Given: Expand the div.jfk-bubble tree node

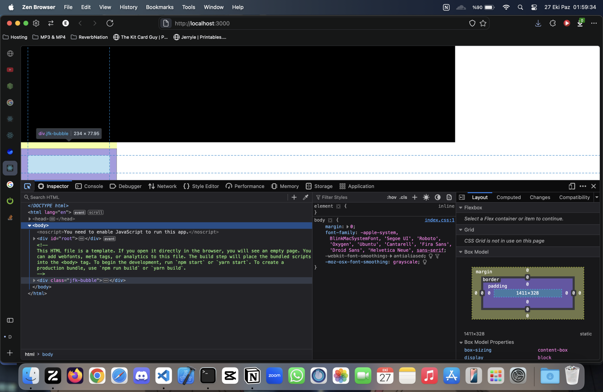Looking at the screenshot, I should (34, 280).
